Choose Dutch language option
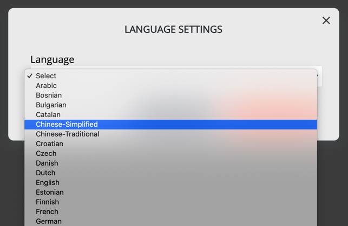The width and height of the screenshot is (348, 226). point(170,173)
